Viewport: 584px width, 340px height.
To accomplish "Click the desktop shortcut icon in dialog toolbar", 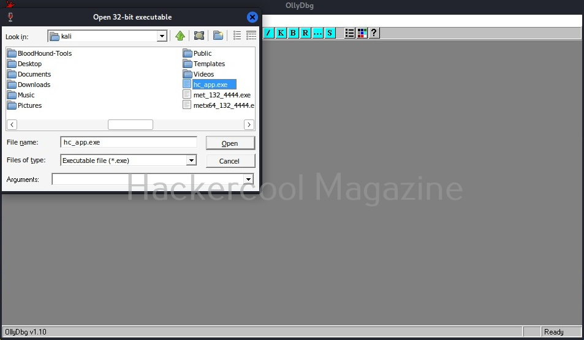I will (199, 36).
